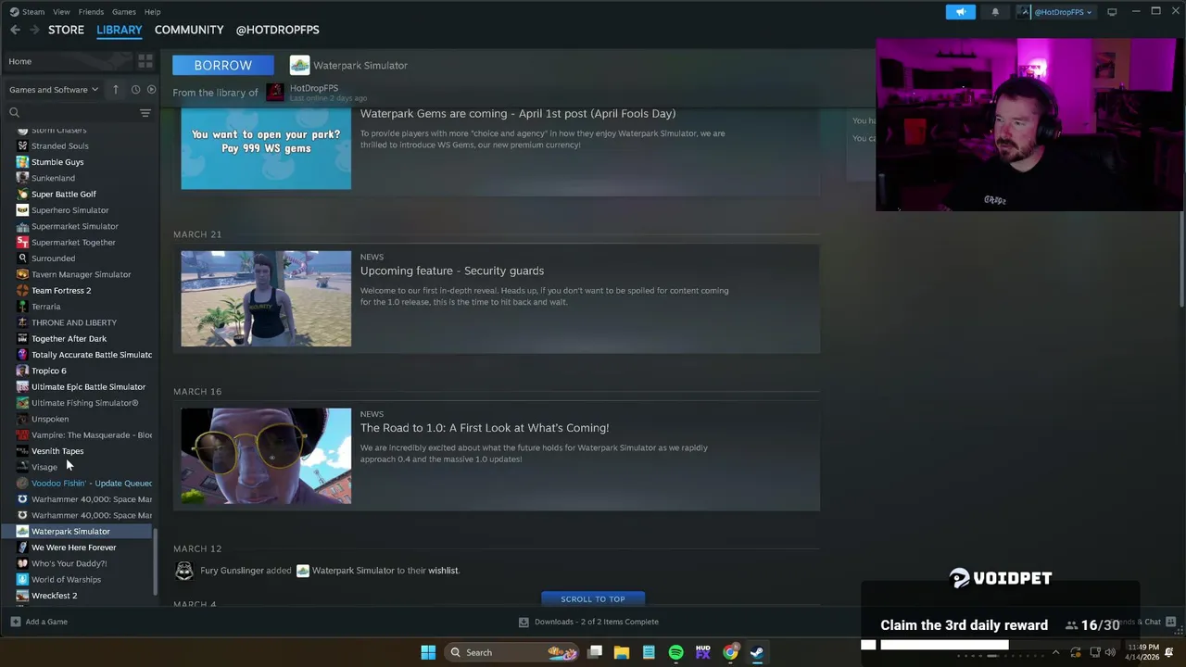Click the Waterpark Simulator header icon
The image size is (1186, 667).
tap(299, 65)
